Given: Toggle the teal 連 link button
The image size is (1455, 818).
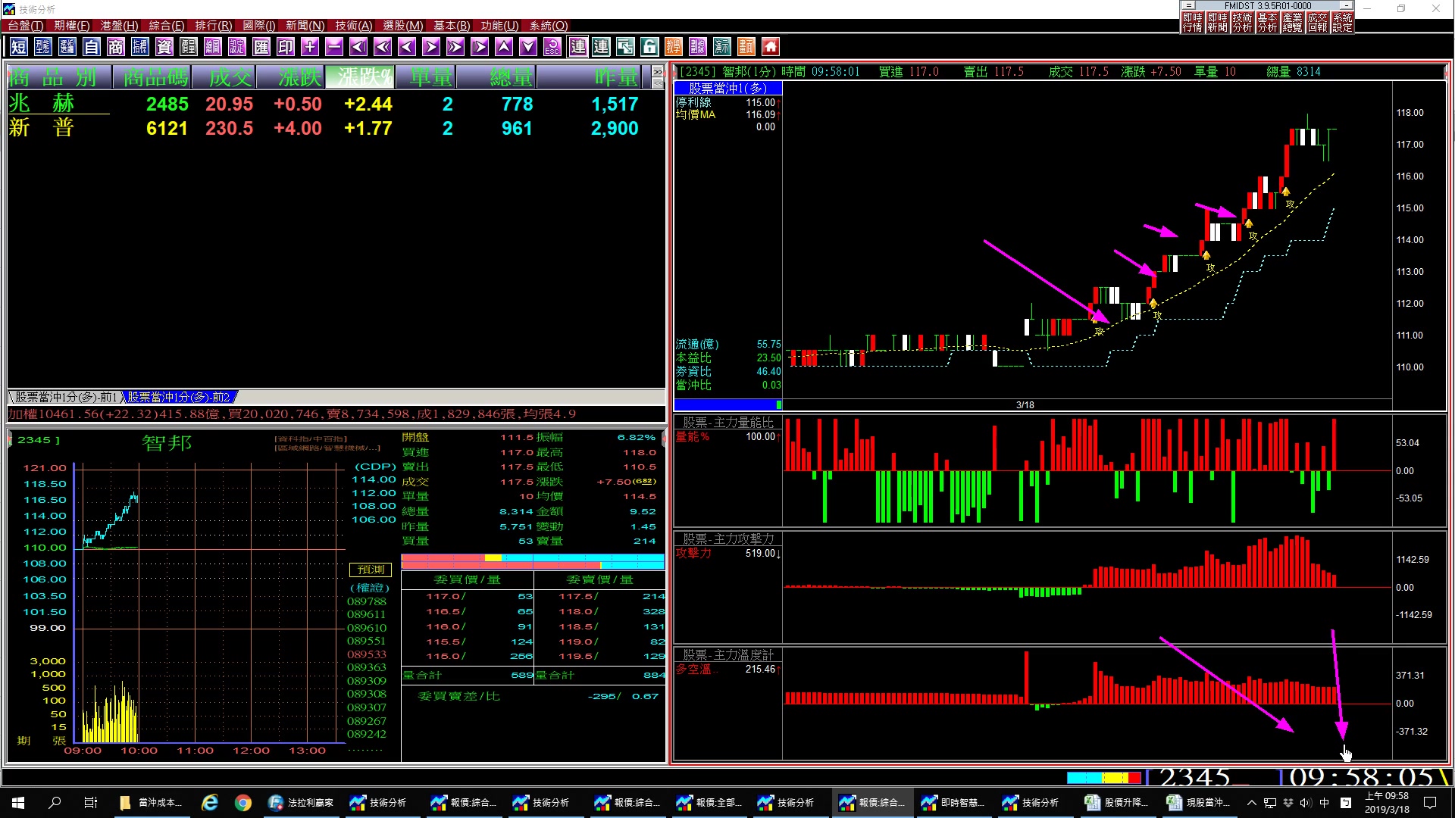Looking at the screenshot, I should pyautogui.click(x=601, y=47).
